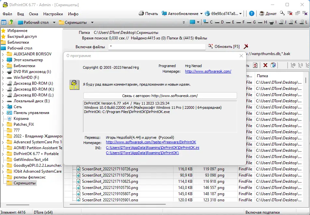Expand the Patches_FIX tree node
310x215 pixels.
(3, 125)
